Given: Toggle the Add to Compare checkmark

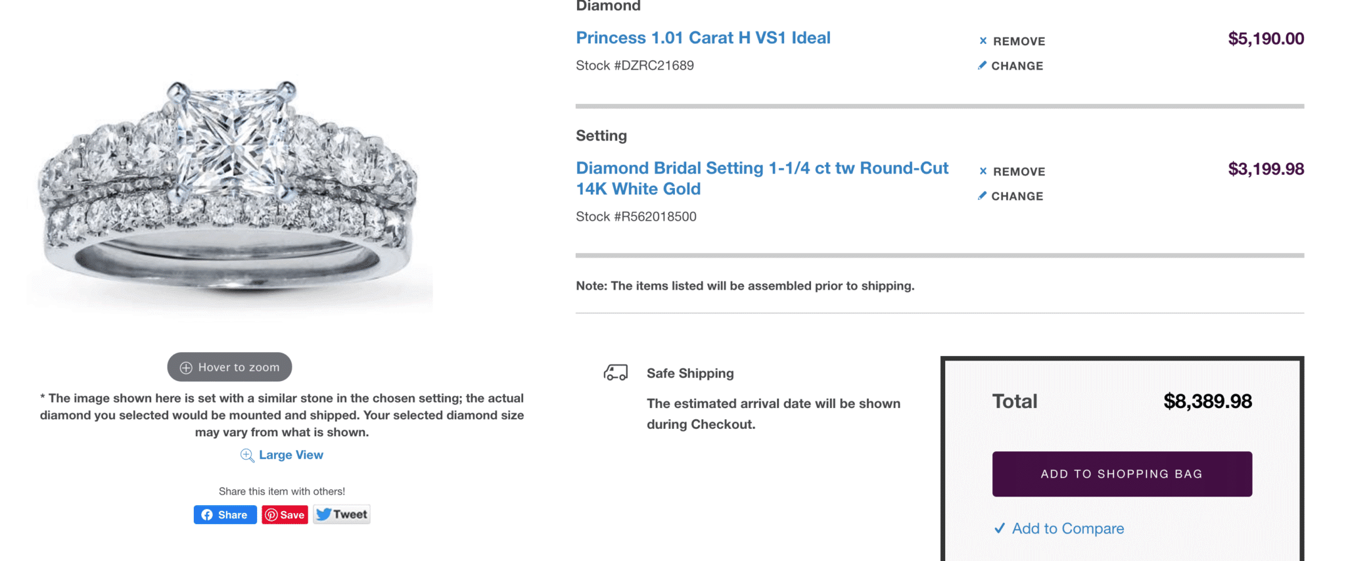Looking at the screenshot, I should [x=1000, y=528].
